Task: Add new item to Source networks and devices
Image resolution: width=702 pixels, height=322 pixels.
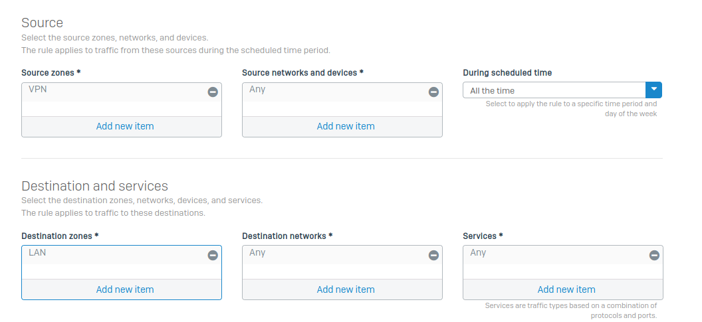Action: [x=346, y=126]
